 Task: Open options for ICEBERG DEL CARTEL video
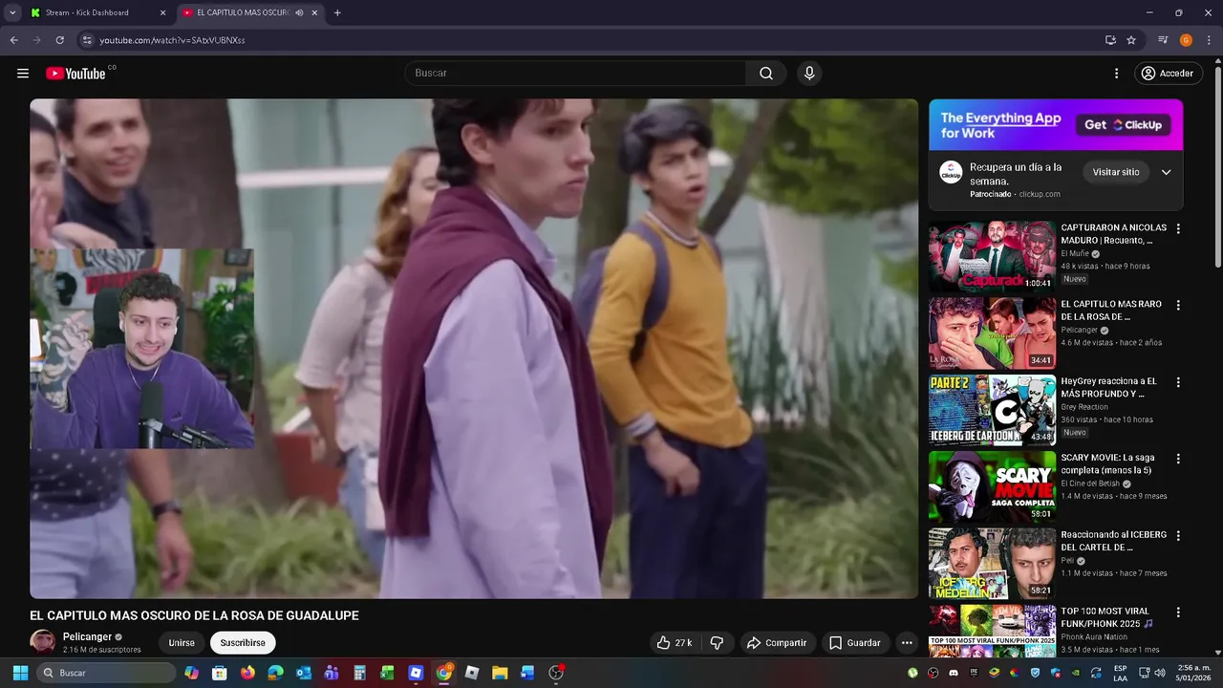(1178, 536)
